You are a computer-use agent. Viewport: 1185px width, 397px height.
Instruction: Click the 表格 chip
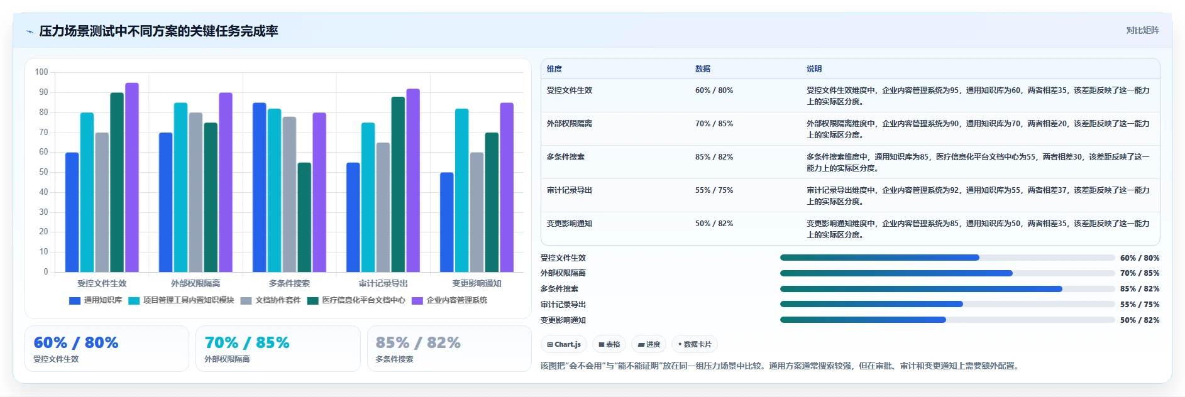point(609,344)
